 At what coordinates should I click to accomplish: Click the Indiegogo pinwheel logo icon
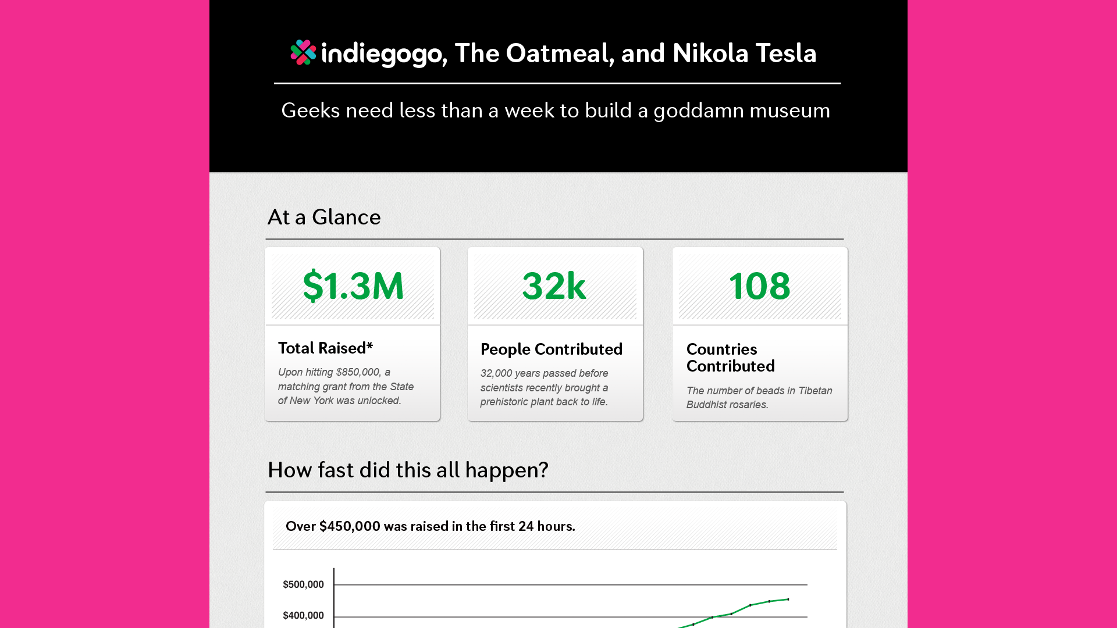[x=303, y=52]
